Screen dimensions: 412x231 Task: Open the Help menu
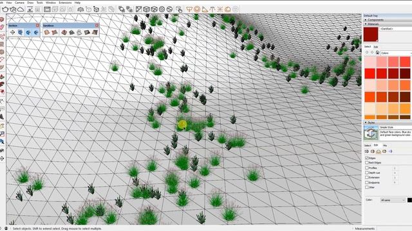(x=77, y=3)
